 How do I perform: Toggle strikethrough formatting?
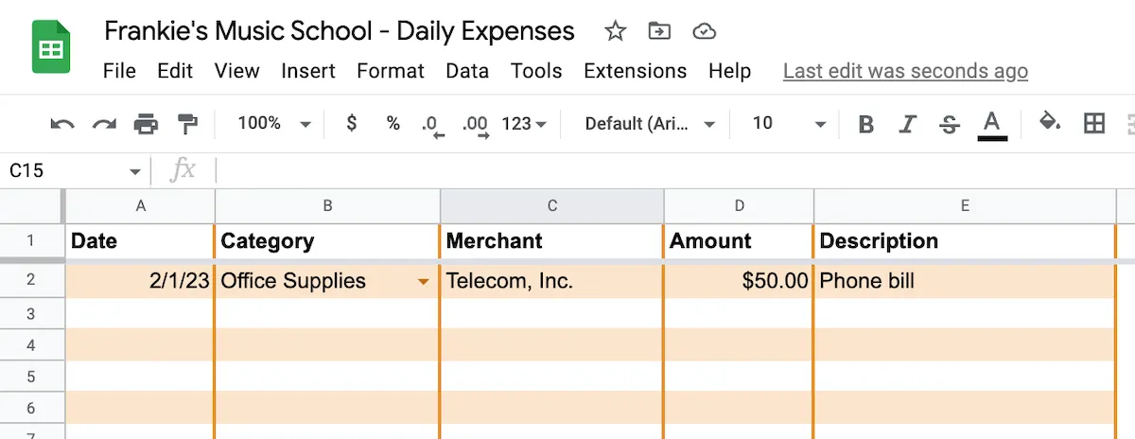[x=950, y=123]
